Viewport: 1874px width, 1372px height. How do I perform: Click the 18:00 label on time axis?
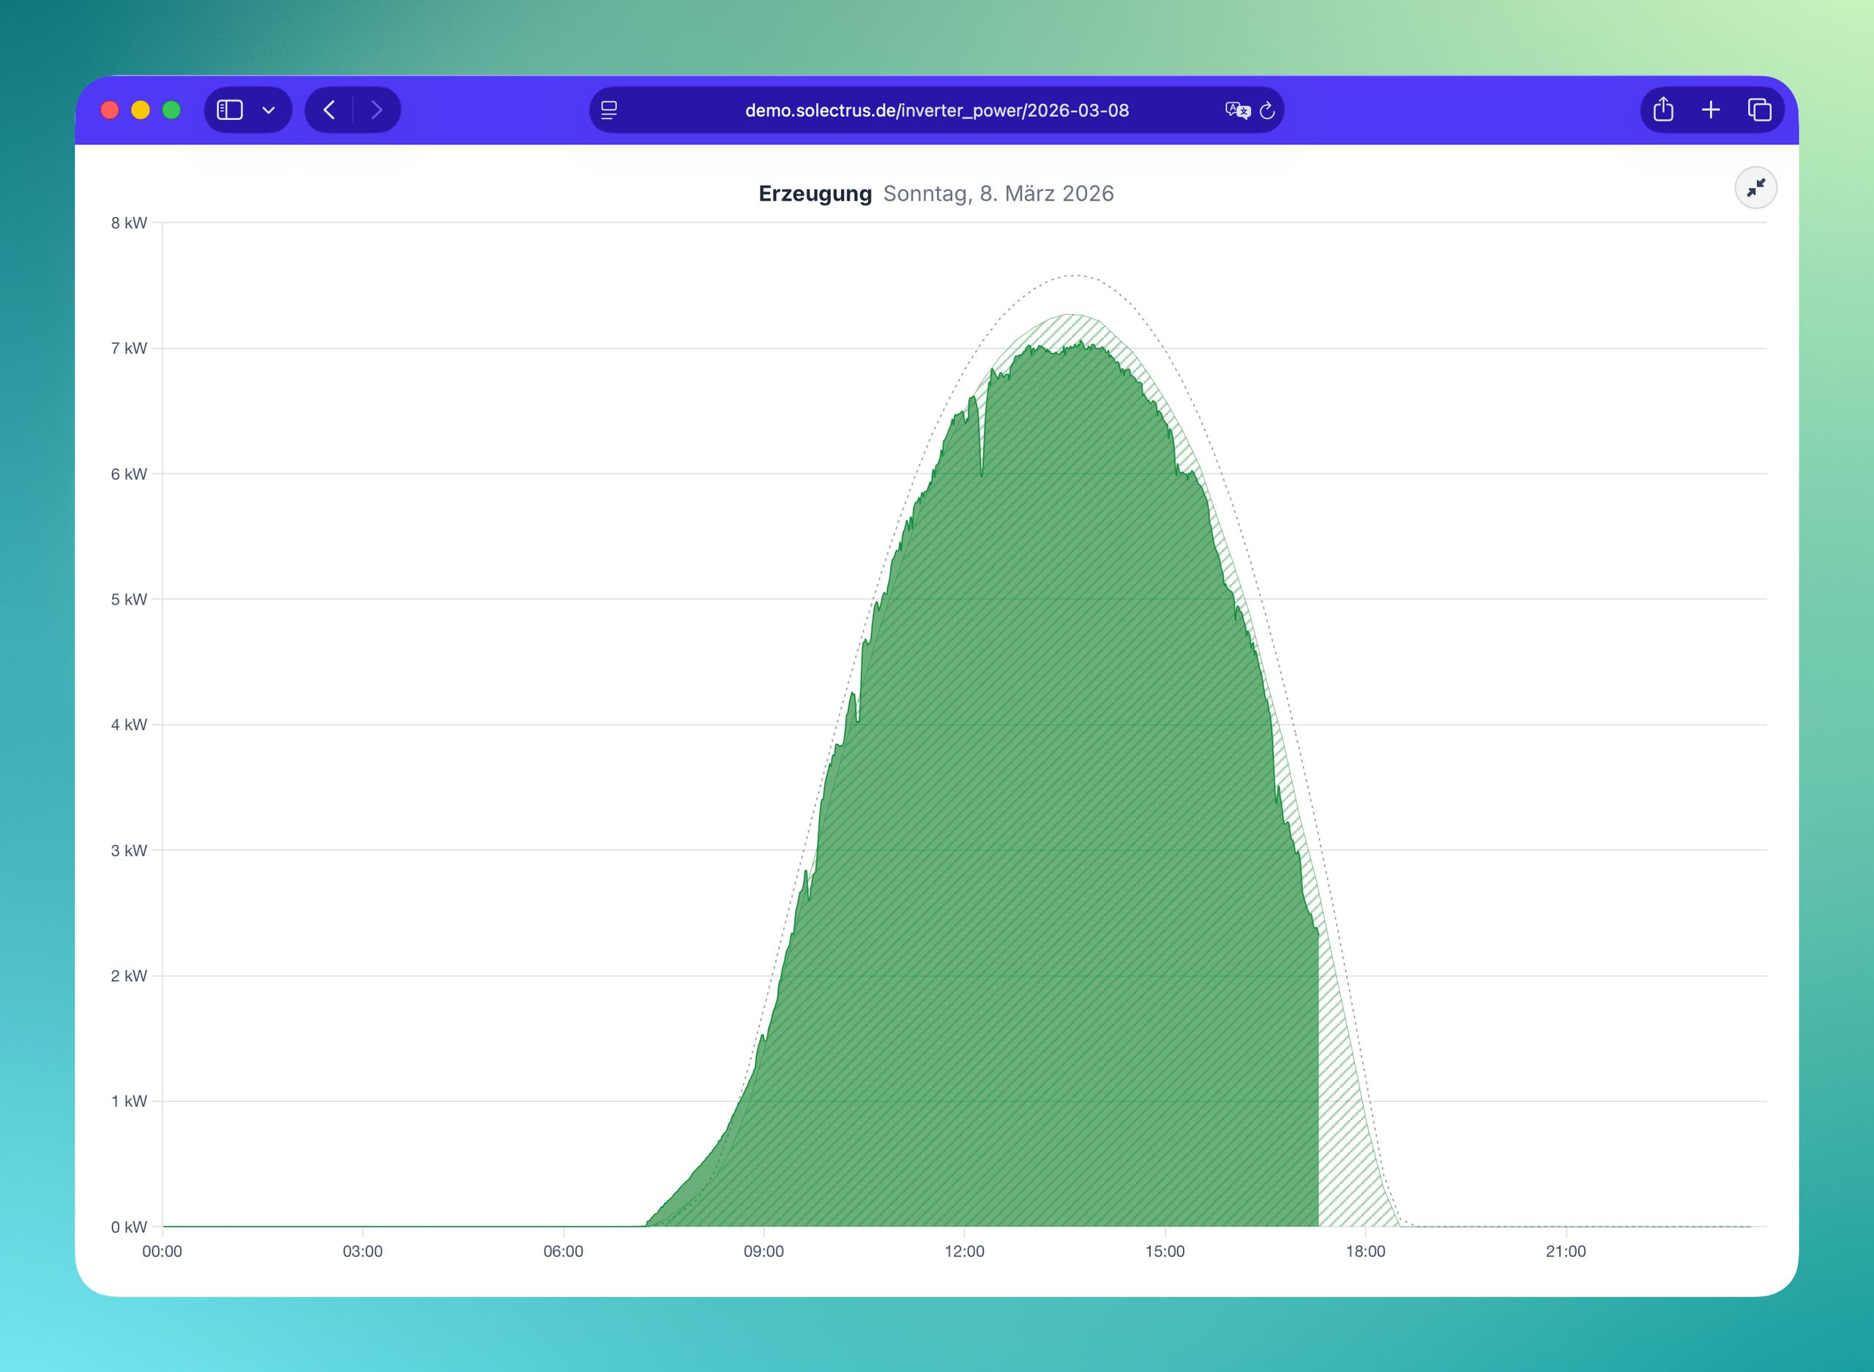(x=1365, y=1252)
